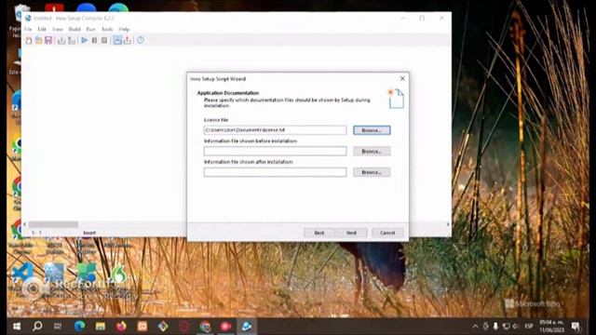The width and height of the screenshot is (596, 335).
Task: Show hidden system tray icons
Action: pyautogui.click(x=475, y=327)
